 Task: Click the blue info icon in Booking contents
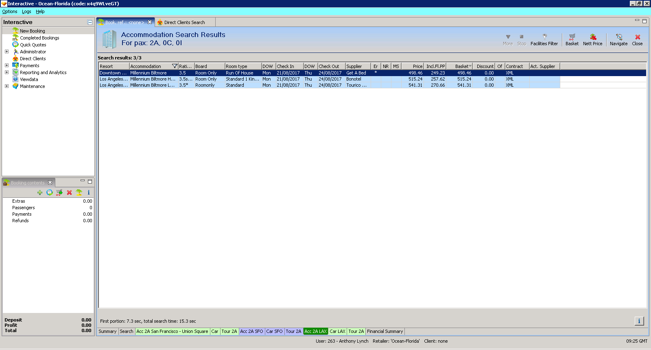coord(89,192)
